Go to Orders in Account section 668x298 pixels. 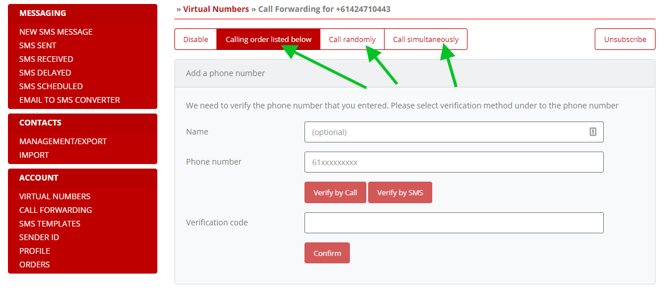35,265
